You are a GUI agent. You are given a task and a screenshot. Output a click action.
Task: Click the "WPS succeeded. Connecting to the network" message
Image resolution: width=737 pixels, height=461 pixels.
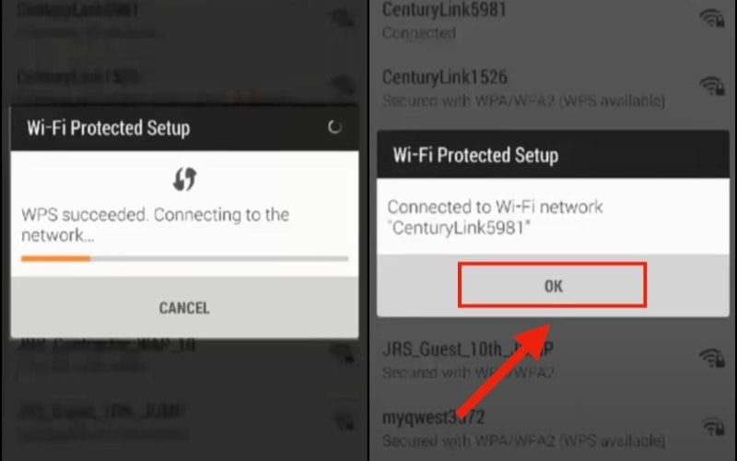(x=155, y=224)
